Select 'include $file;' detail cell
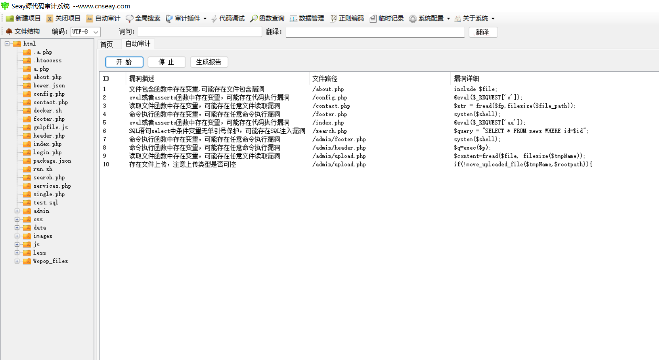Screen dimensions: 659x360 [475, 89]
